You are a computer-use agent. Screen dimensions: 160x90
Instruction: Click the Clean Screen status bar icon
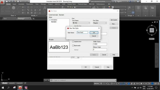tap(155, 83)
